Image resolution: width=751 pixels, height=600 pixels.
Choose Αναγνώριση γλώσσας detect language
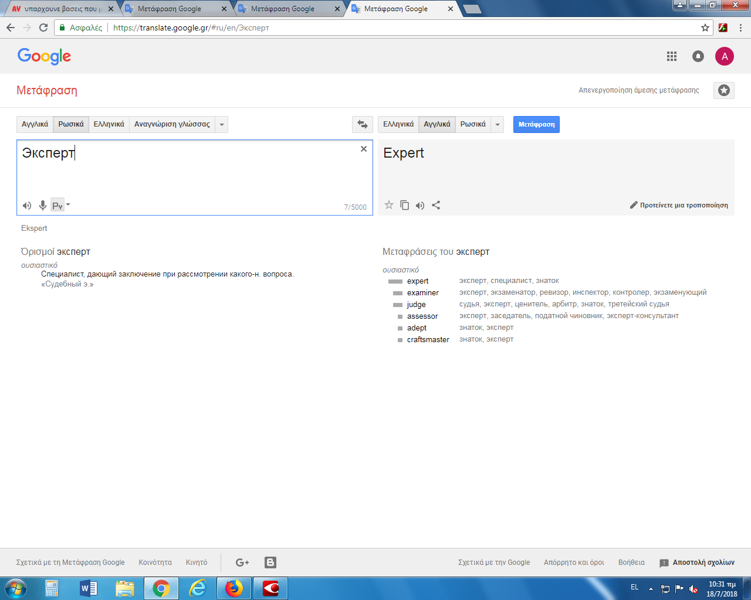point(172,124)
